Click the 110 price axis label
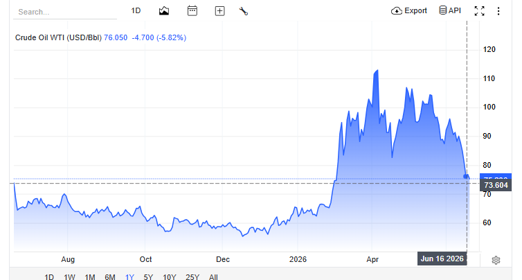The width and height of the screenshot is (522, 280). 489,79
